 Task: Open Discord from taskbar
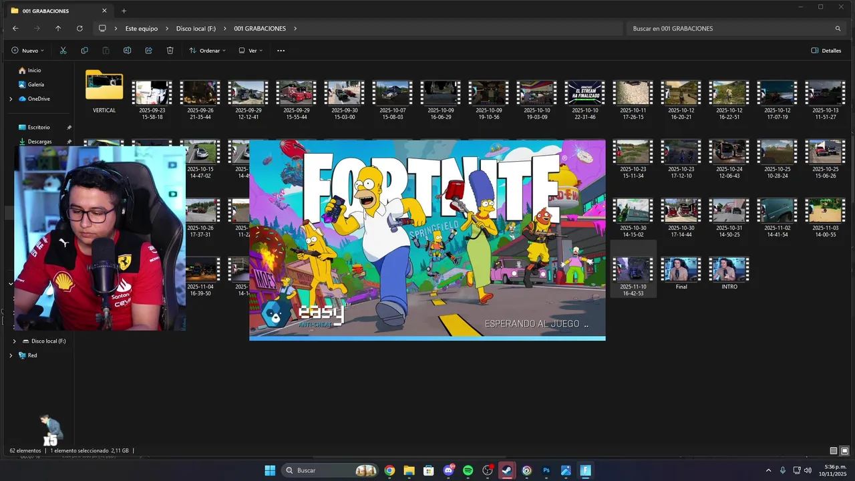[448, 470]
